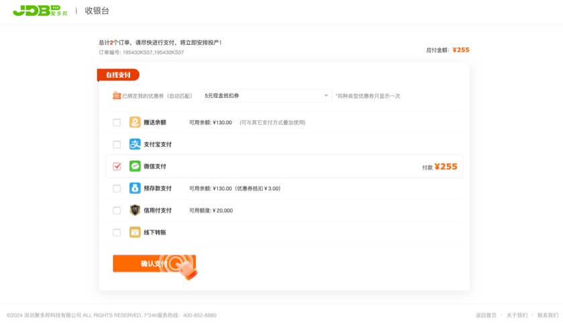
Task: Click the hotline 400-852-8880 text
Action: [200, 315]
